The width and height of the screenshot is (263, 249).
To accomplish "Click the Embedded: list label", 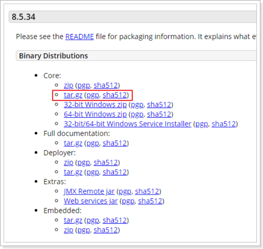I will click(62, 211).
